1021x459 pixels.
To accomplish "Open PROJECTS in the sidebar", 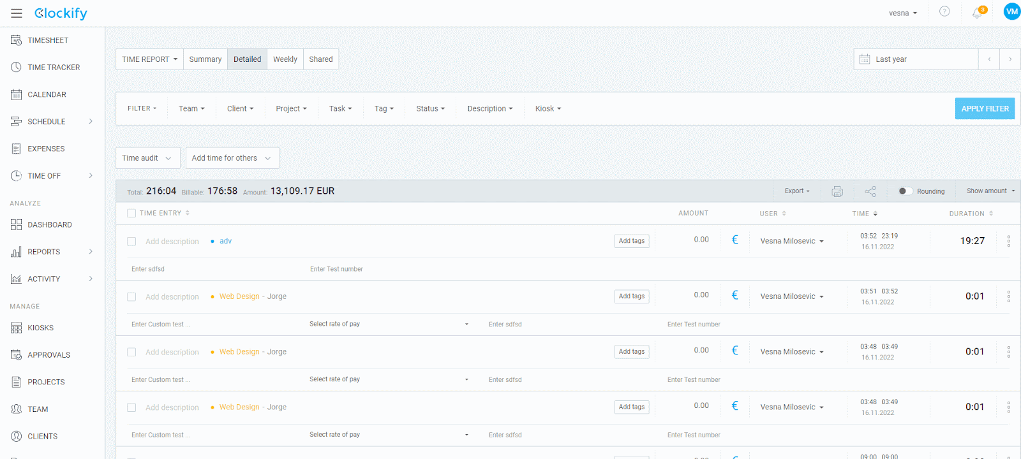I will pos(46,382).
